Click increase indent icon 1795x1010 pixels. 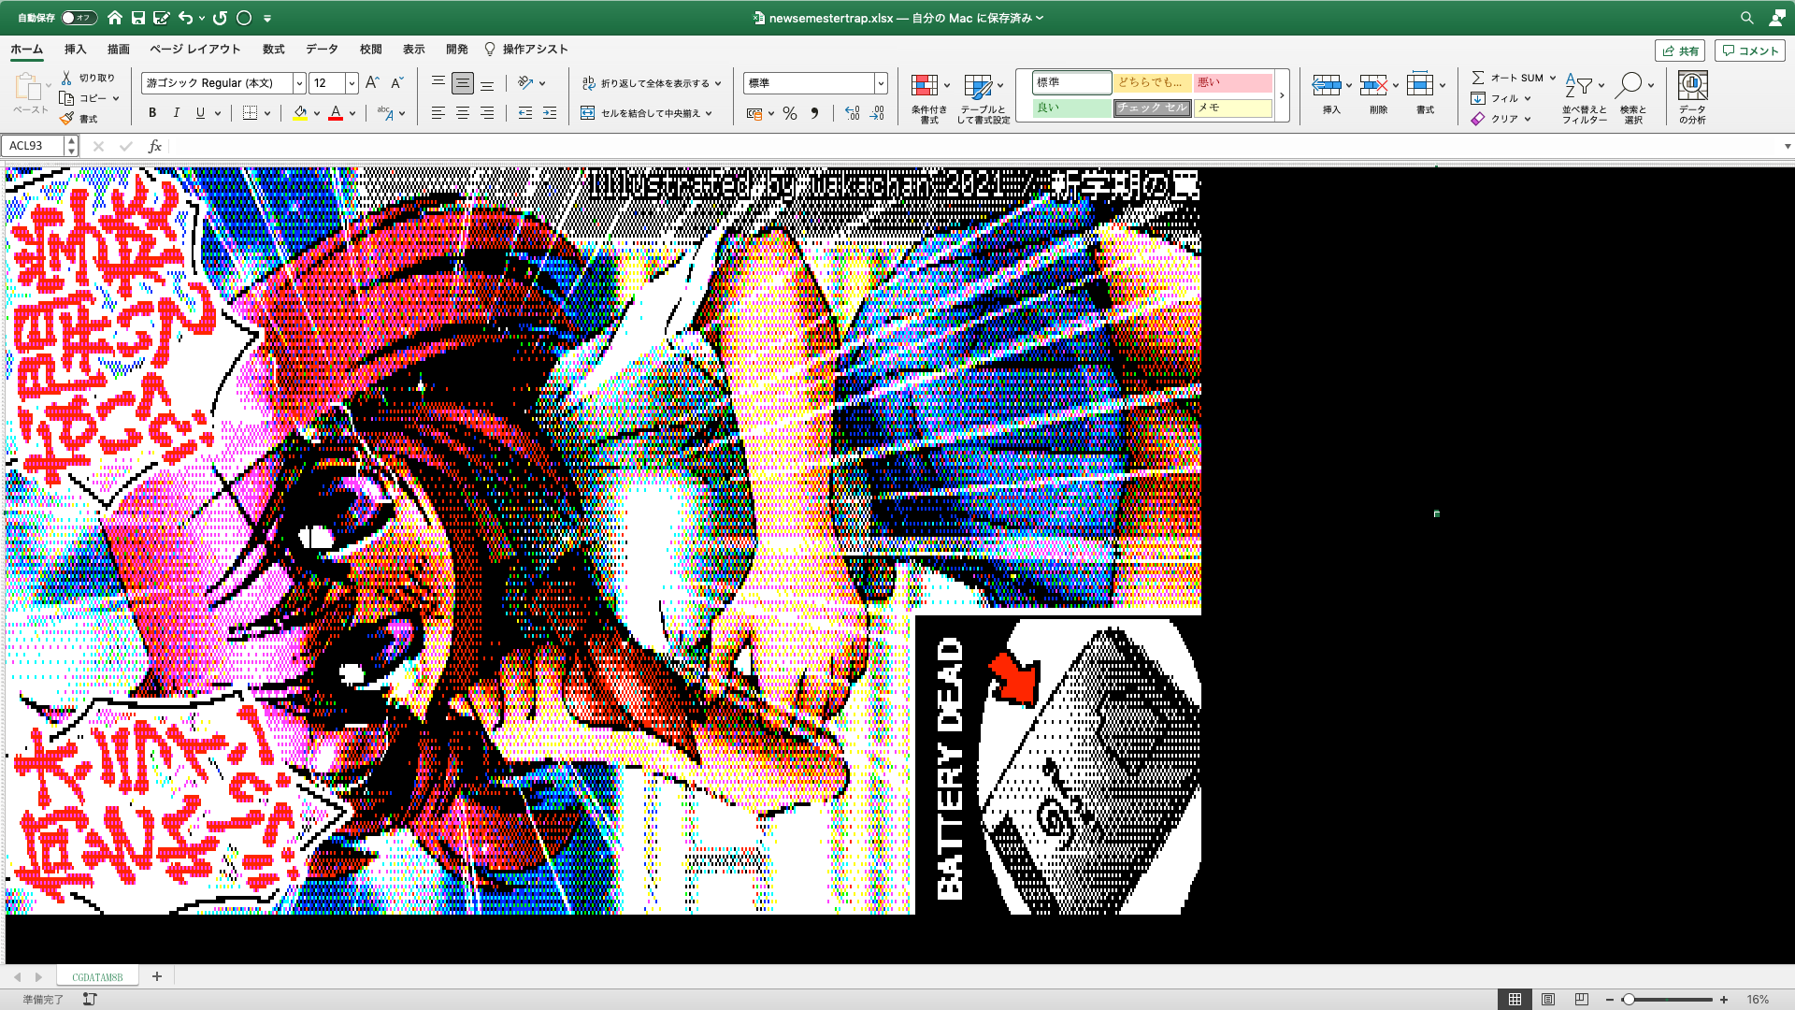(x=550, y=113)
